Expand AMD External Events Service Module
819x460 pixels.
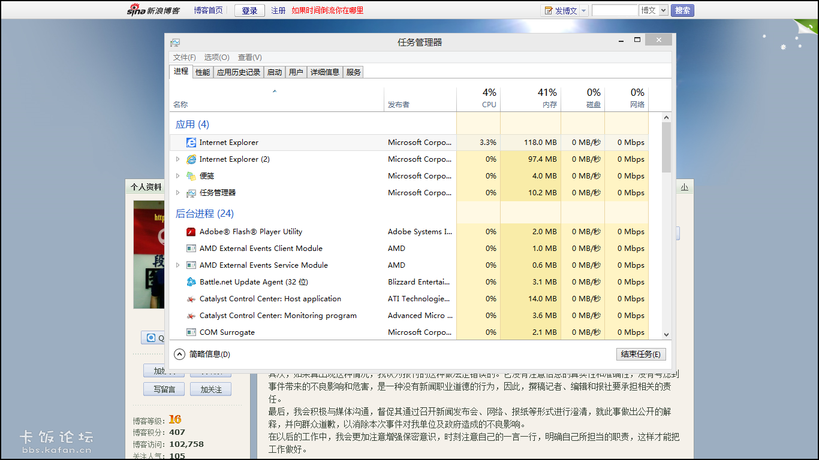[x=177, y=265]
